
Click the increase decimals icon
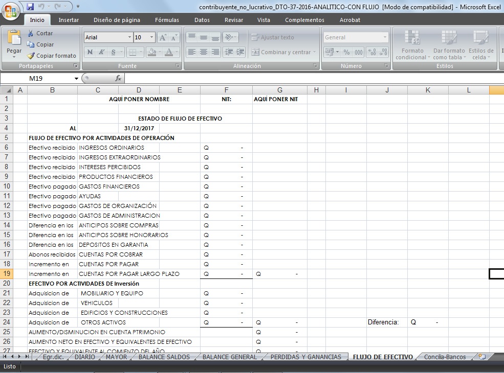(372, 52)
